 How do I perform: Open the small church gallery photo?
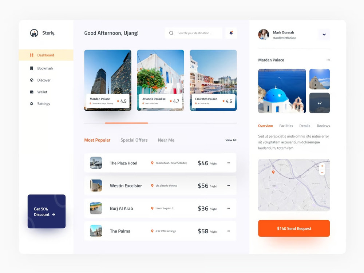[320, 79]
